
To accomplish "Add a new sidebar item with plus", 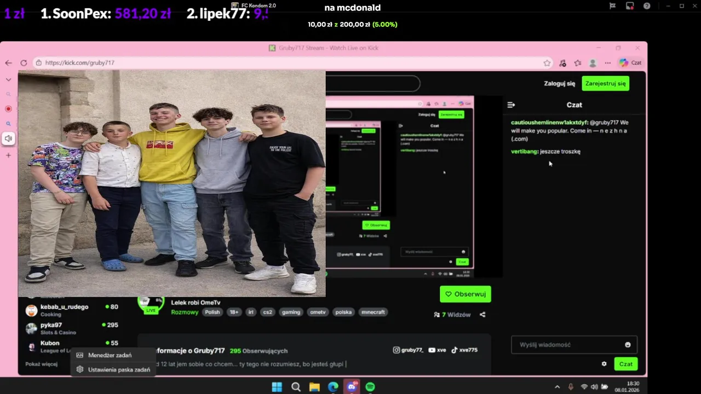I will click(8, 155).
